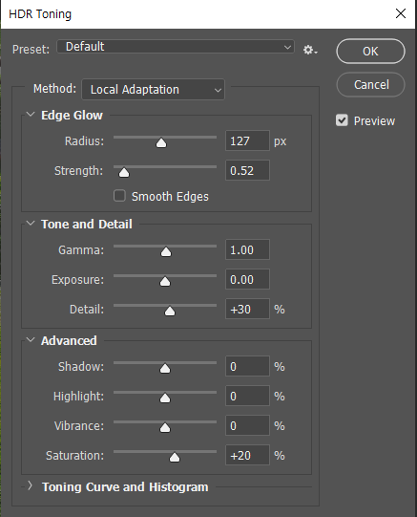Click the Highlight percentage input field

click(247, 396)
